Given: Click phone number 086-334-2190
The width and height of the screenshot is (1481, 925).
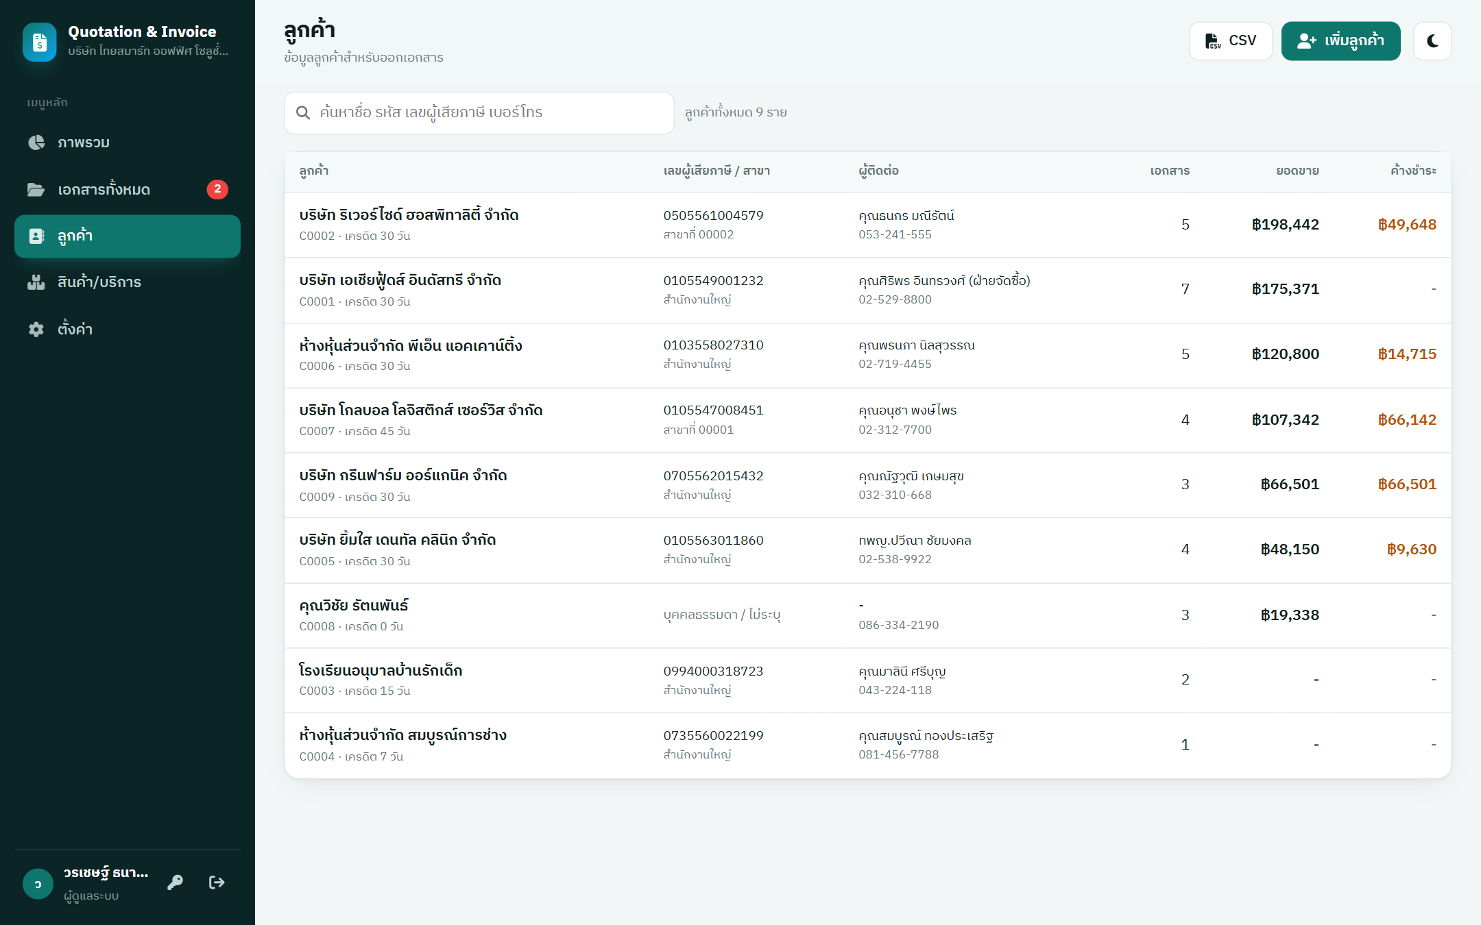Looking at the screenshot, I should click(898, 625).
